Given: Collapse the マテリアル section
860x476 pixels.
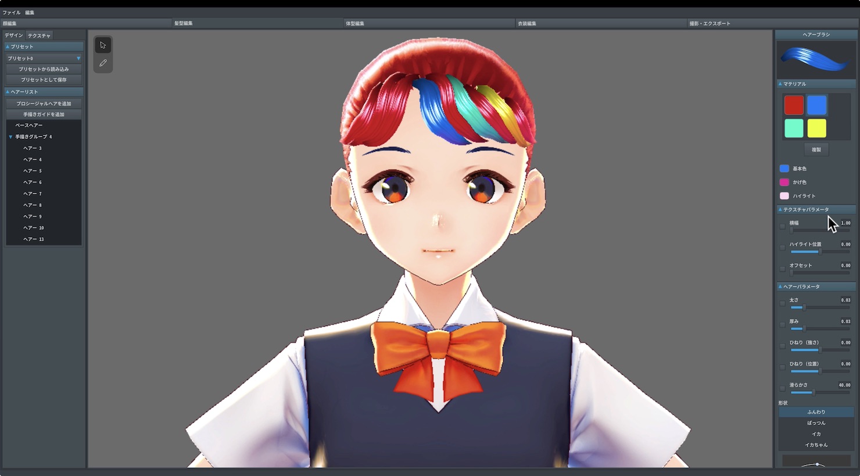Looking at the screenshot, I should [816, 84].
